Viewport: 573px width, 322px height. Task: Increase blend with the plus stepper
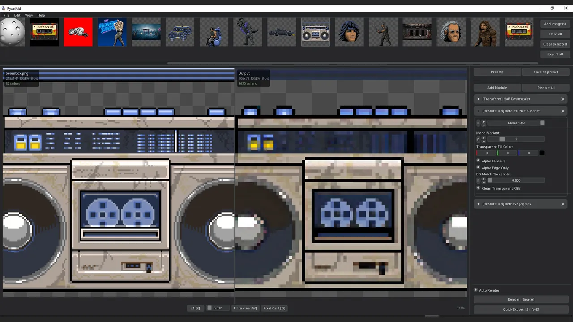click(x=483, y=121)
